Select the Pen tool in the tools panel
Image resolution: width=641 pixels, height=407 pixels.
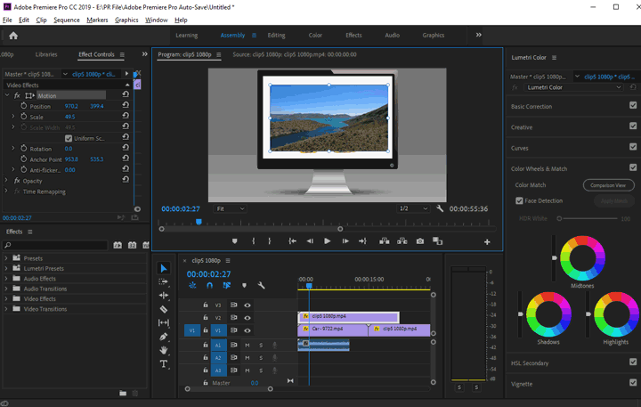164,337
